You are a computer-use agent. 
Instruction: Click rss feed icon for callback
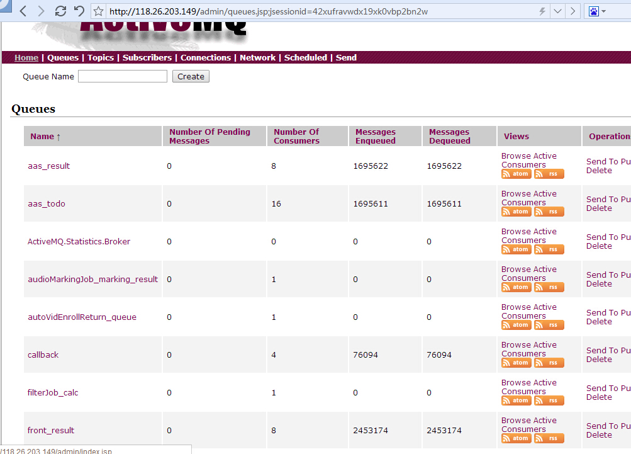(549, 363)
